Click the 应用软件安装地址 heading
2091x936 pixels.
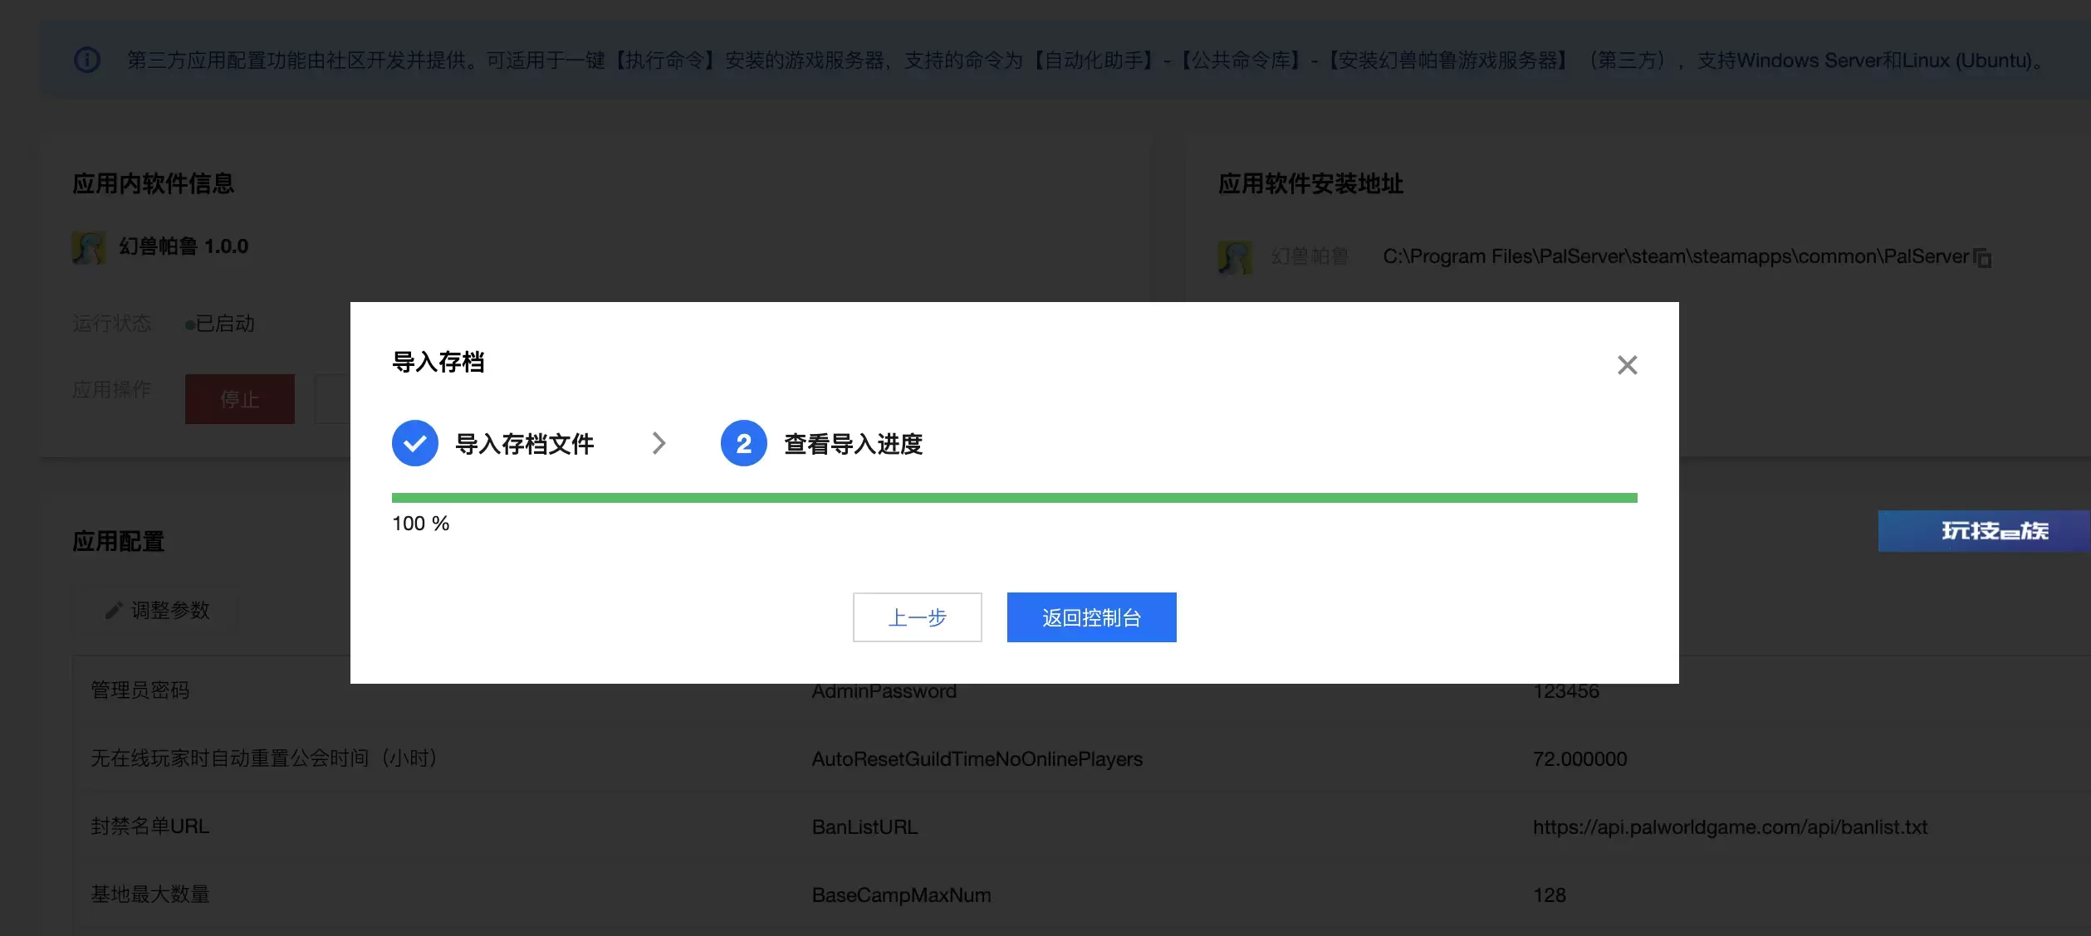click(1310, 183)
